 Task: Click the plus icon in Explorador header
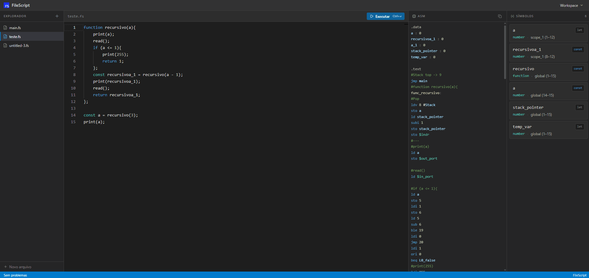(x=57, y=16)
